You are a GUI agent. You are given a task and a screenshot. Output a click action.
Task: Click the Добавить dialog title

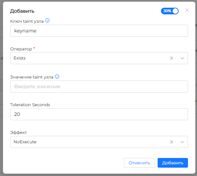click(x=22, y=11)
